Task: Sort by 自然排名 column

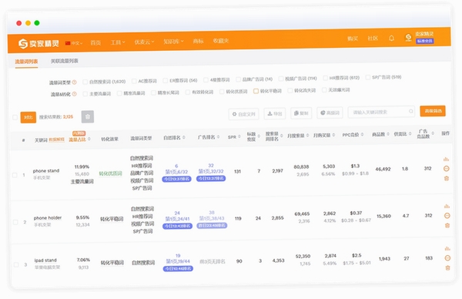Action: 184,137
